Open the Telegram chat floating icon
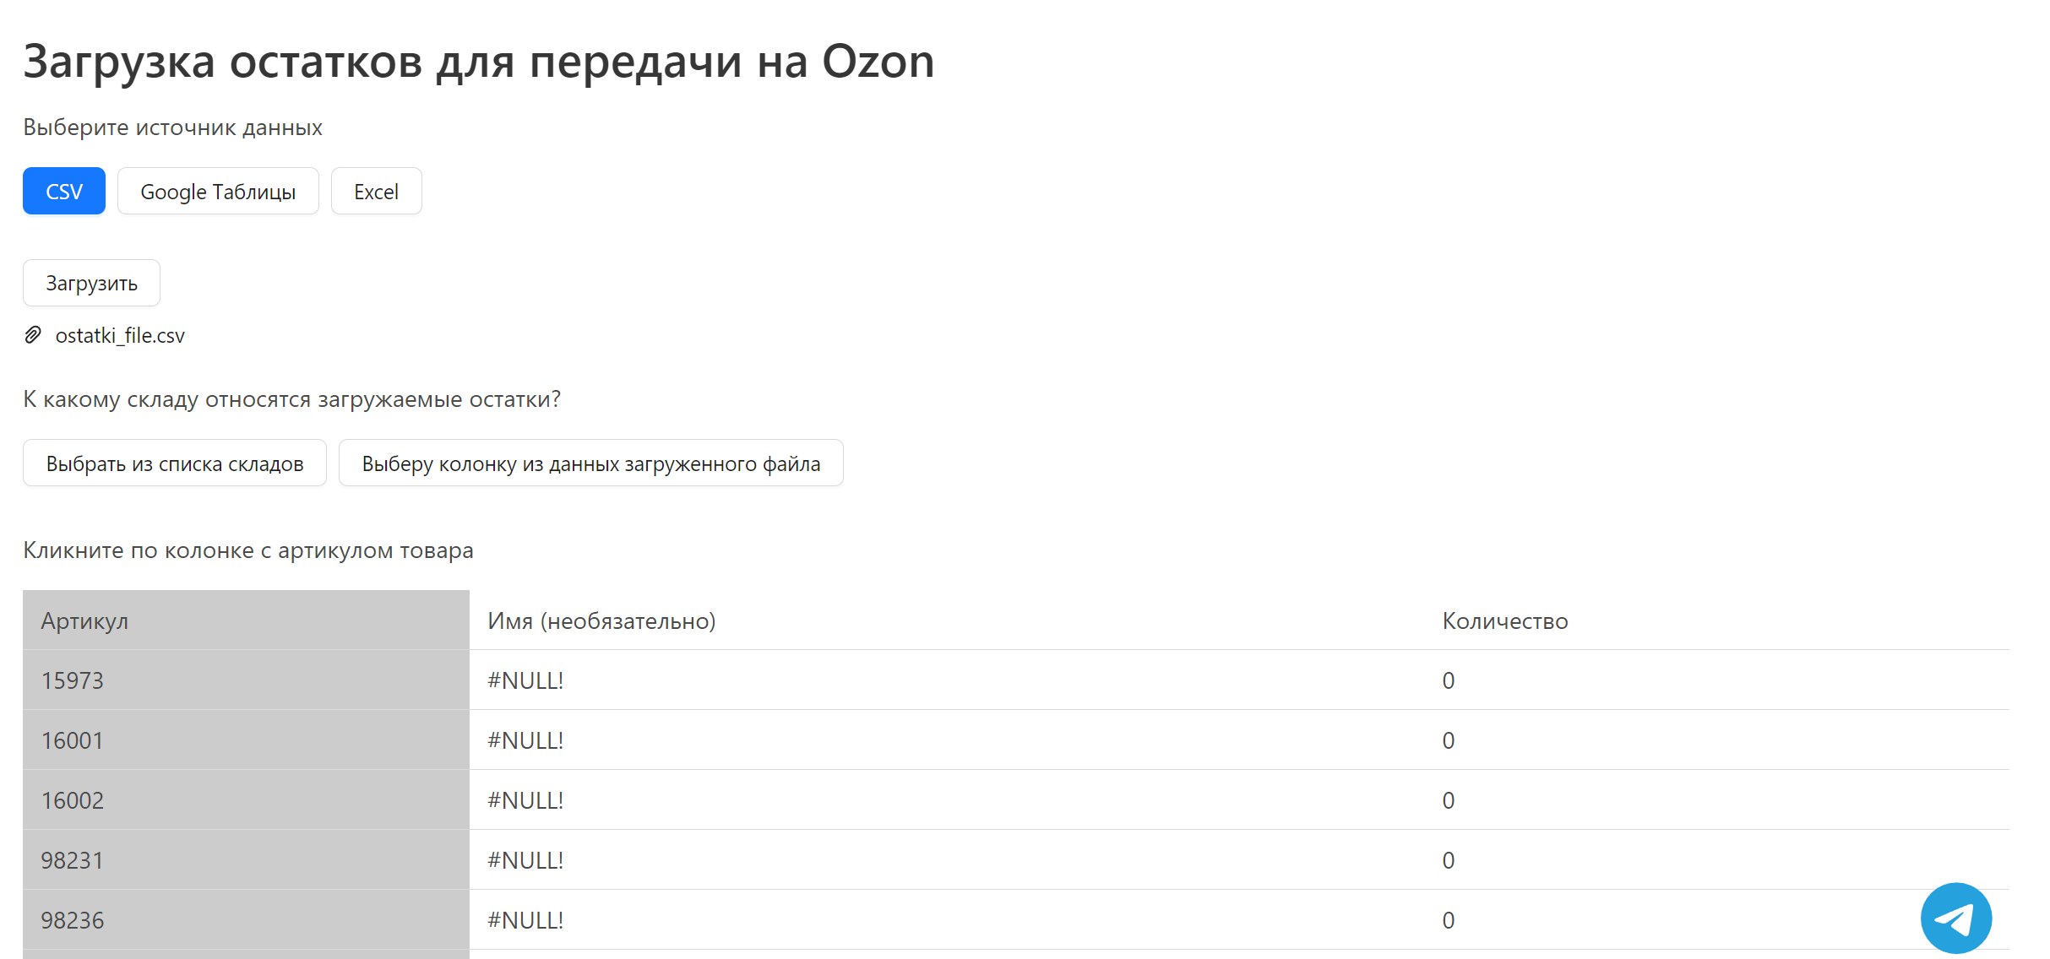Viewport: 2050px width, 959px height. tap(1955, 918)
